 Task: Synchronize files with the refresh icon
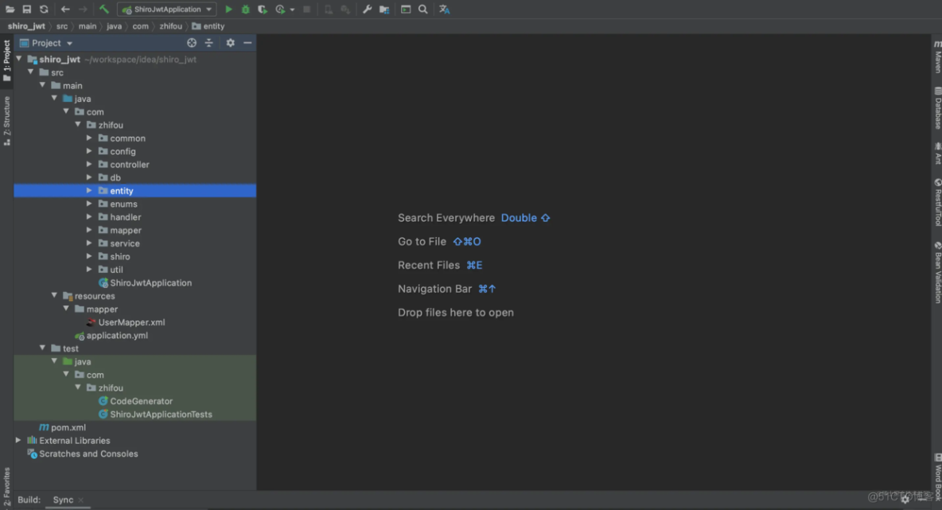click(44, 10)
